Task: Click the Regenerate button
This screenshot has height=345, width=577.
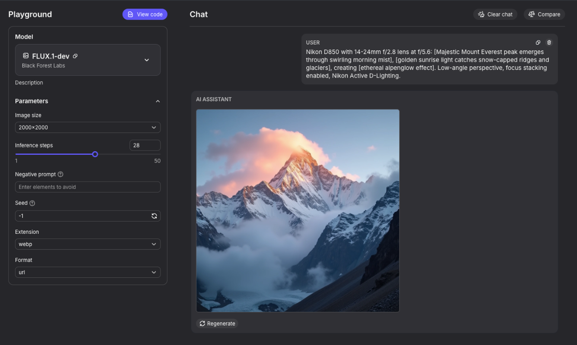Action: (217, 324)
